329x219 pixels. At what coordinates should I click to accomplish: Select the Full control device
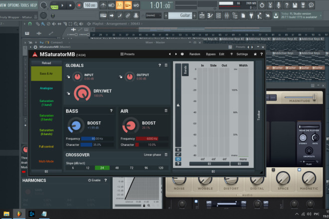[46, 146]
